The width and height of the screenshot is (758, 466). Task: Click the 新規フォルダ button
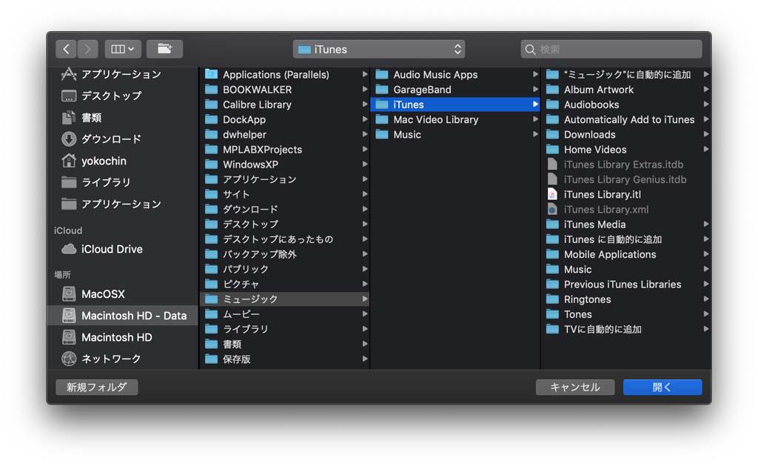point(97,387)
